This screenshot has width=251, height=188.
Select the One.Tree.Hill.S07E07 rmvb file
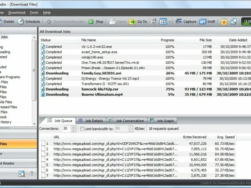[145, 62]
